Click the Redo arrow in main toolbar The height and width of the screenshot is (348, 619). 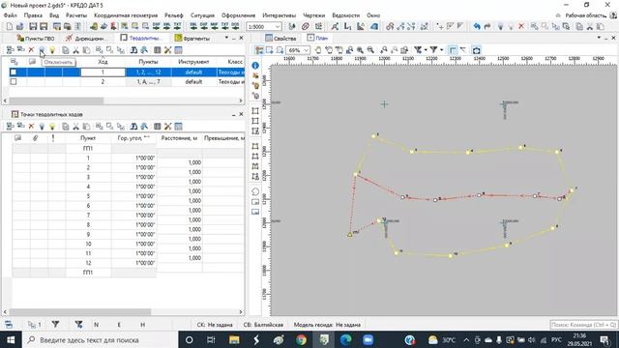click(487, 26)
